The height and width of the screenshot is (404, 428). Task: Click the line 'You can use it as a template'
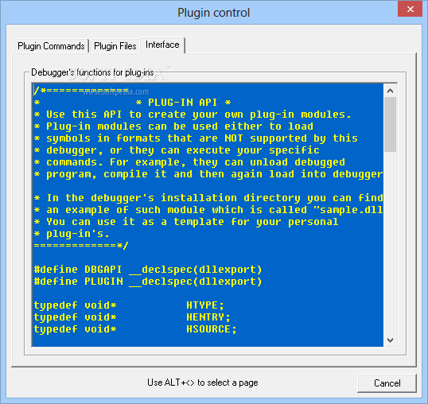pyautogui.click(x=186, y=222)
